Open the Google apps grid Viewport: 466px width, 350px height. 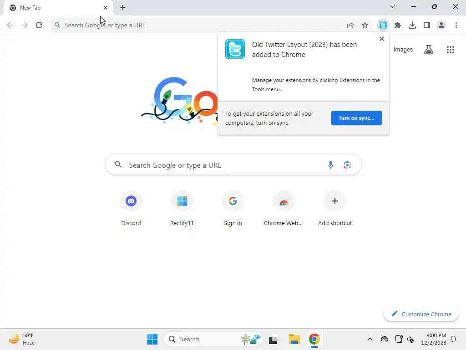451,49
